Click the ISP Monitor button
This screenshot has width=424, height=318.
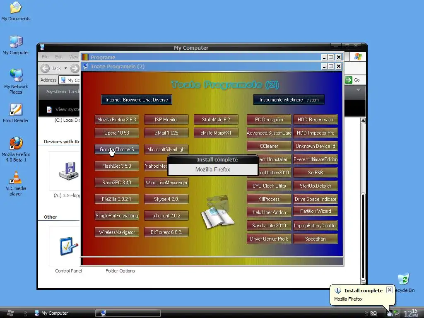166,120
